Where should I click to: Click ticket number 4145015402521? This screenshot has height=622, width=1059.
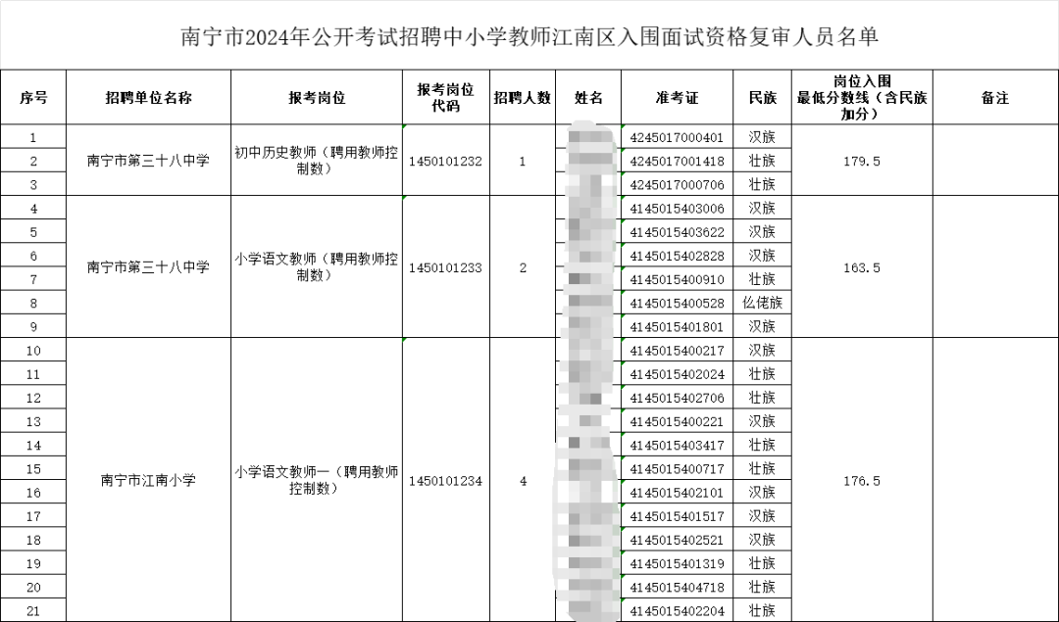[678, 540]
